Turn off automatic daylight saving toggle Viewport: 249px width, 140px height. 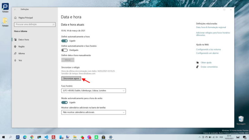pyautogui.click(x=64, y=102)
